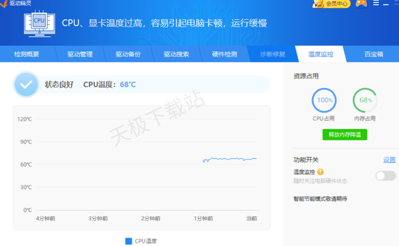Open the 诊断修复 tab

273,54
